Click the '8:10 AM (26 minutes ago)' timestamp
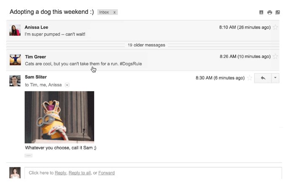The height and width of the screenshot is (189, 288). pos(245,27)
